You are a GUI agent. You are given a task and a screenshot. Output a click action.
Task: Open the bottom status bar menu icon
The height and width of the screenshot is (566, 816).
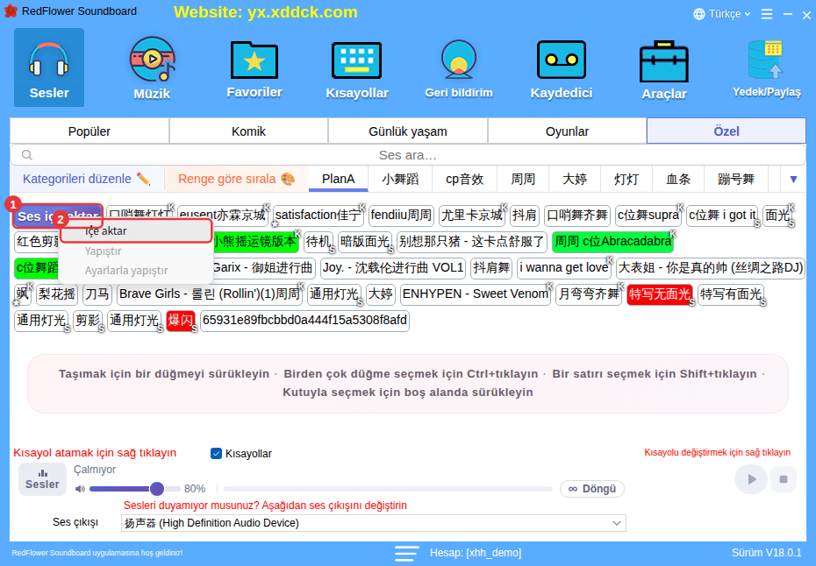406,553
